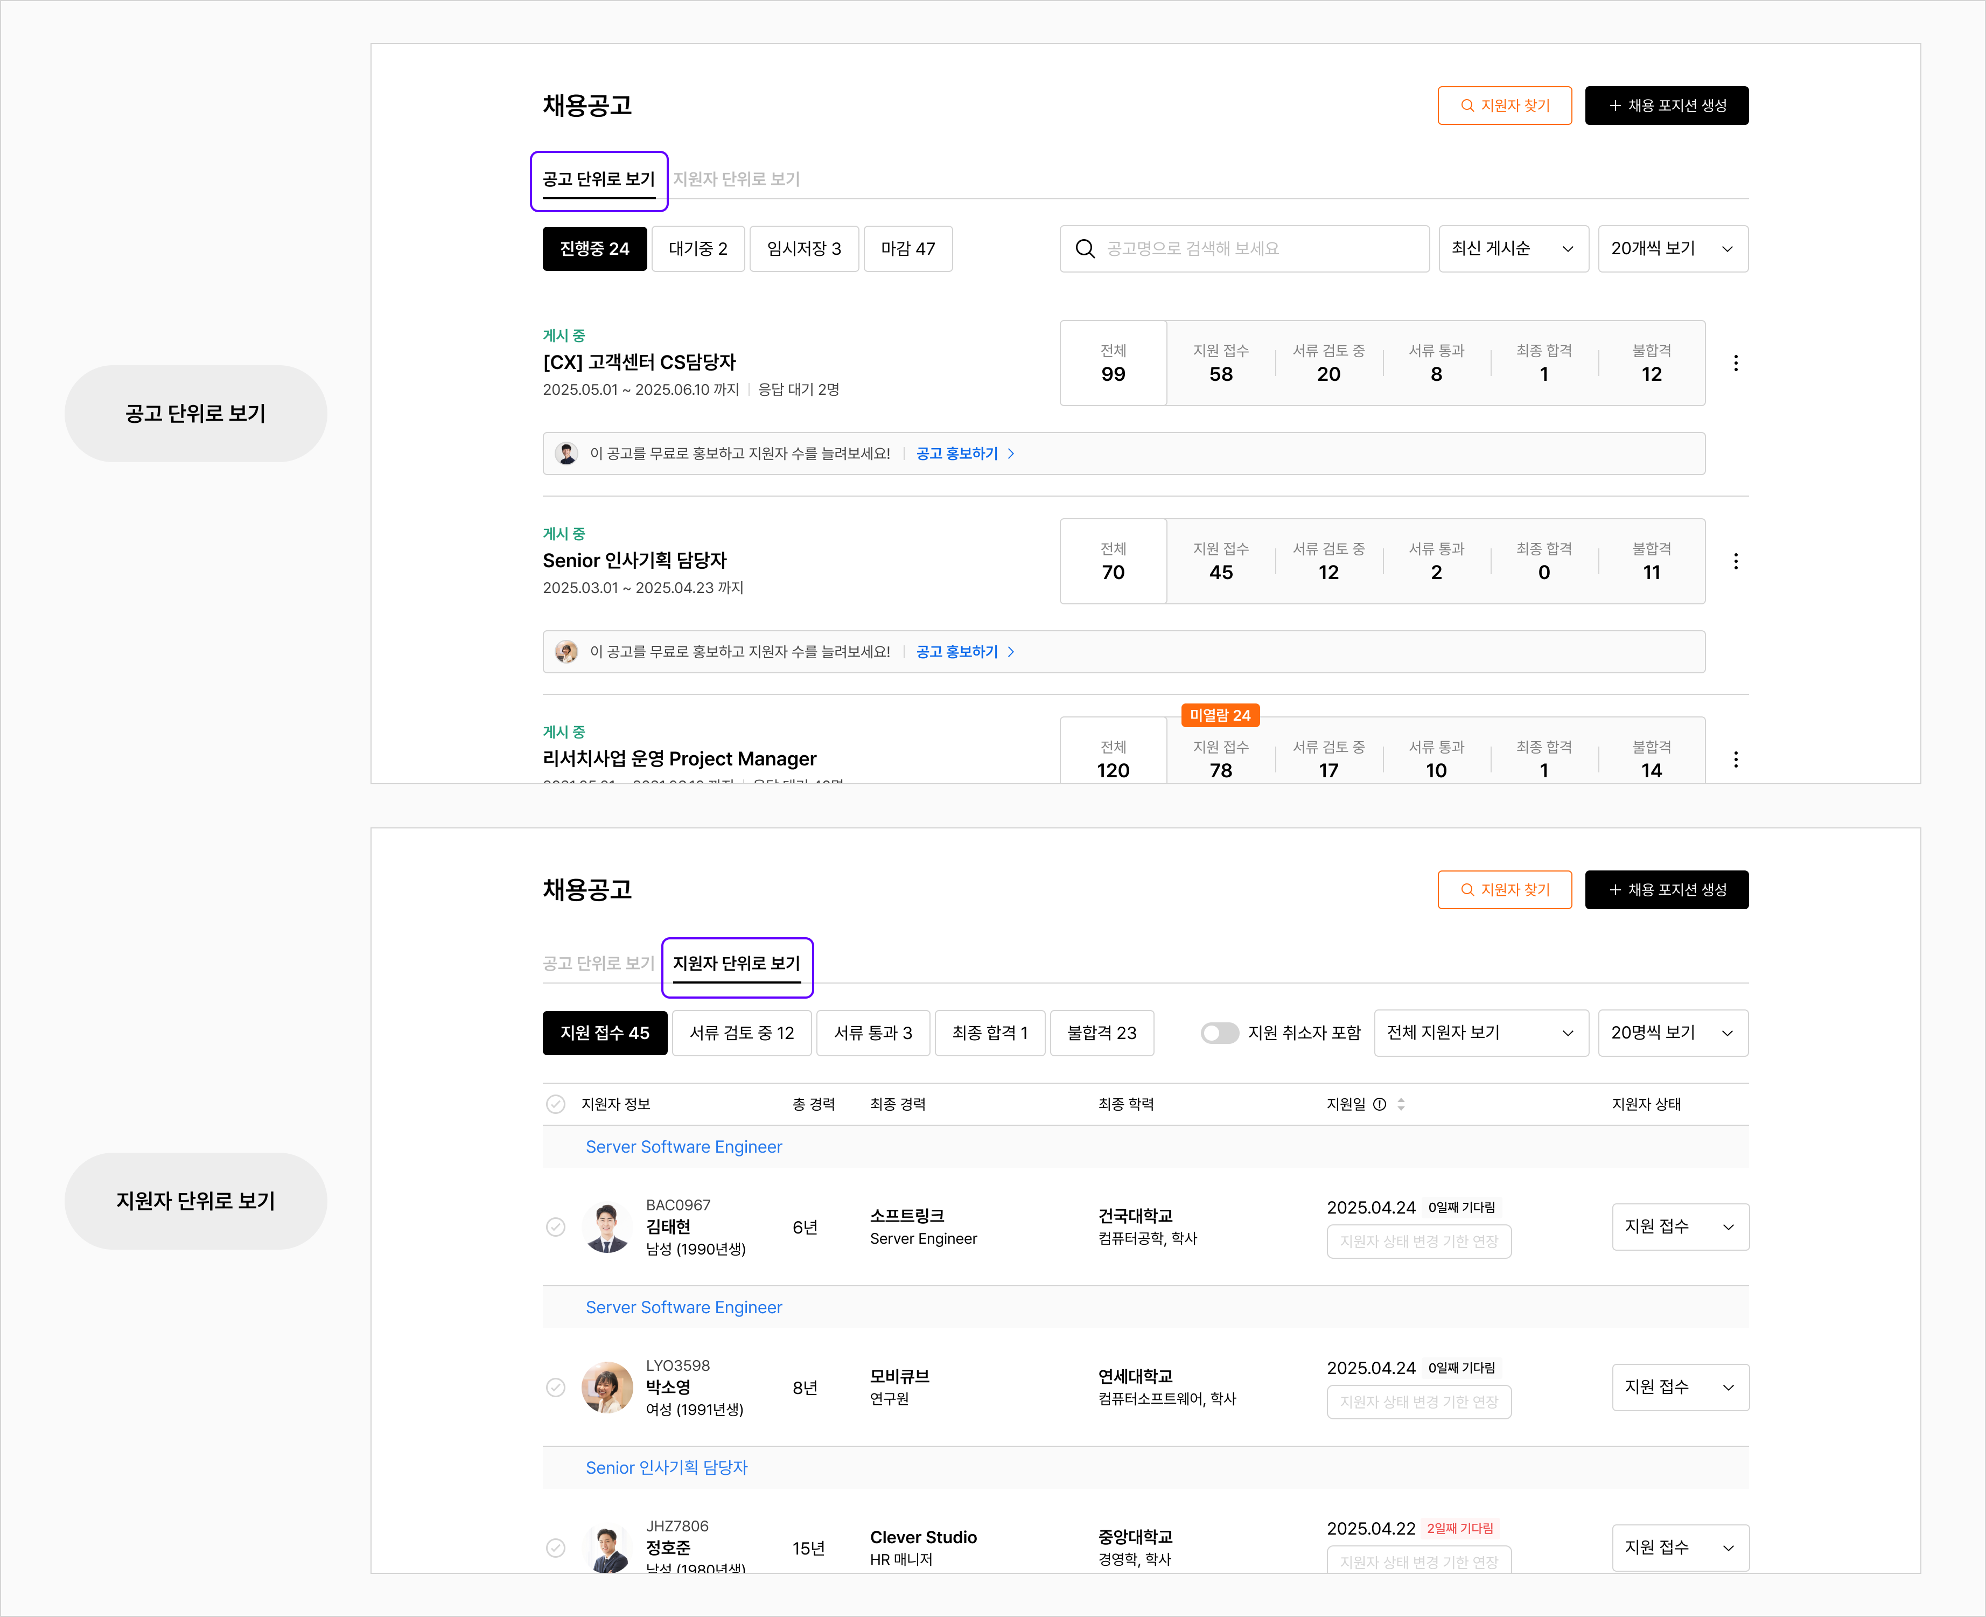Click the 지원일 info icon
This screenshot has height=1617, width=1986.
[1380, 1104]
